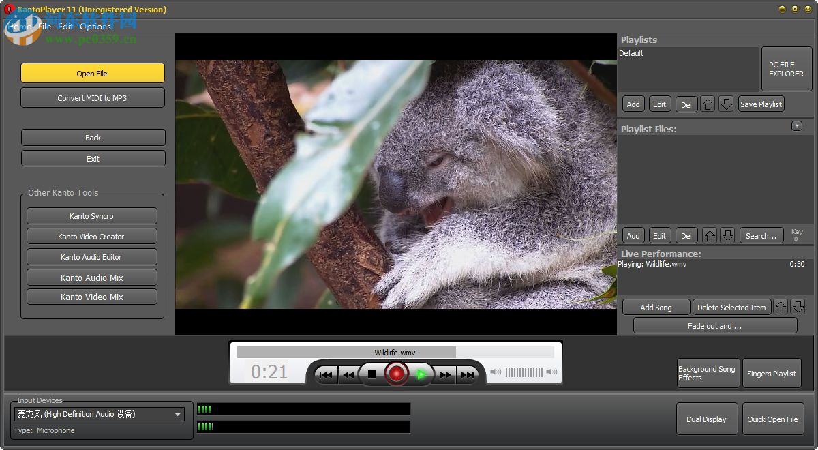Open File for playback
This screenshot has width=818, height=450.
[93, 73]
